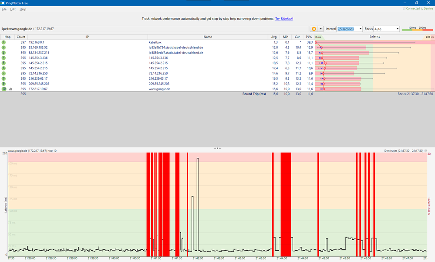Toggle the timeline graph icon on hop 10
Image resolution: width=435 pixels, height=262 pixels.
point(10,89)
